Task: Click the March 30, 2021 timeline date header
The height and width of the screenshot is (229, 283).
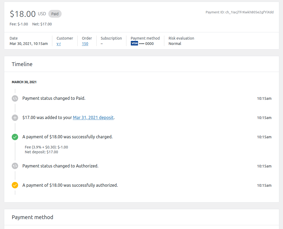Action: coord(24,82)
